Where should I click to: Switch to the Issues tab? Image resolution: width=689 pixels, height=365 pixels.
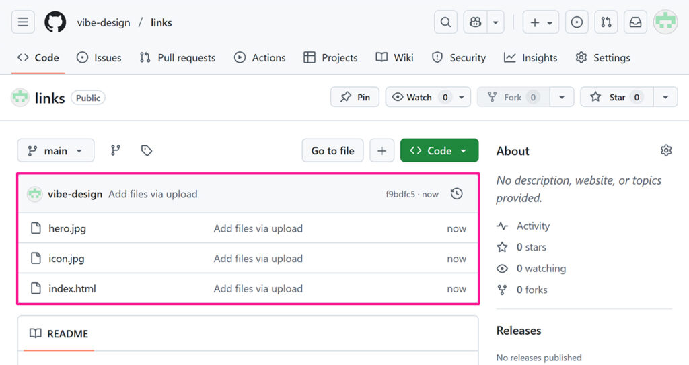pos(99,58)
